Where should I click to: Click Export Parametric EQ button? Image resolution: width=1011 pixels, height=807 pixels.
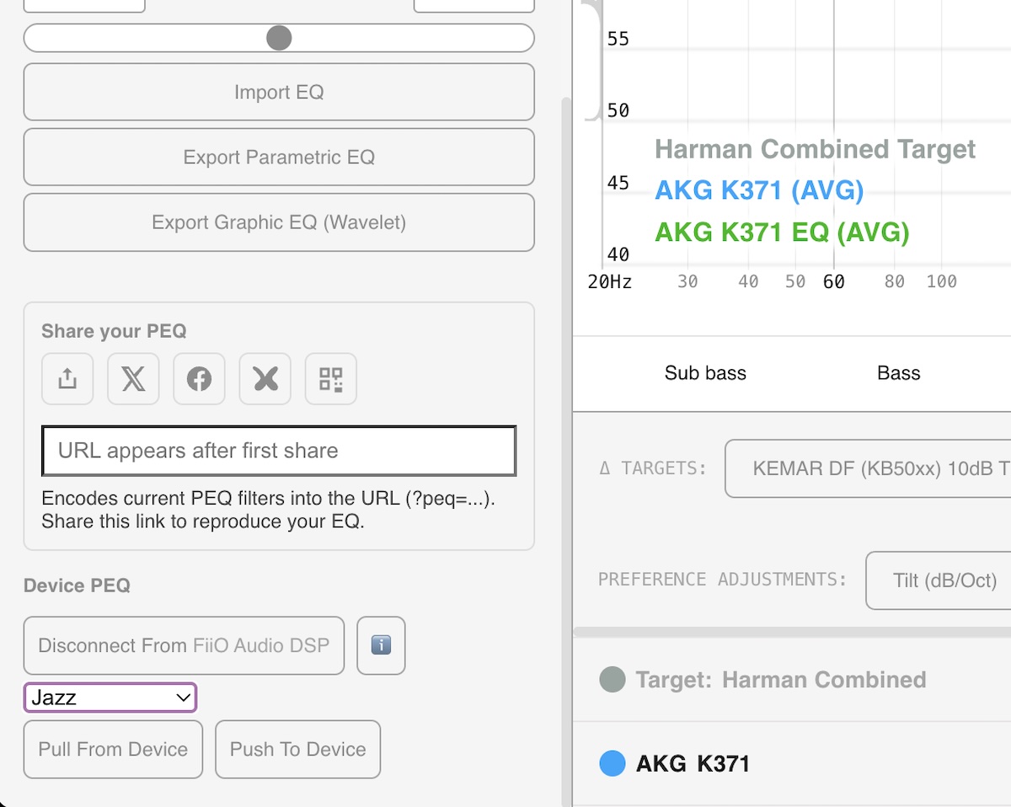click(x=279, y=158)
